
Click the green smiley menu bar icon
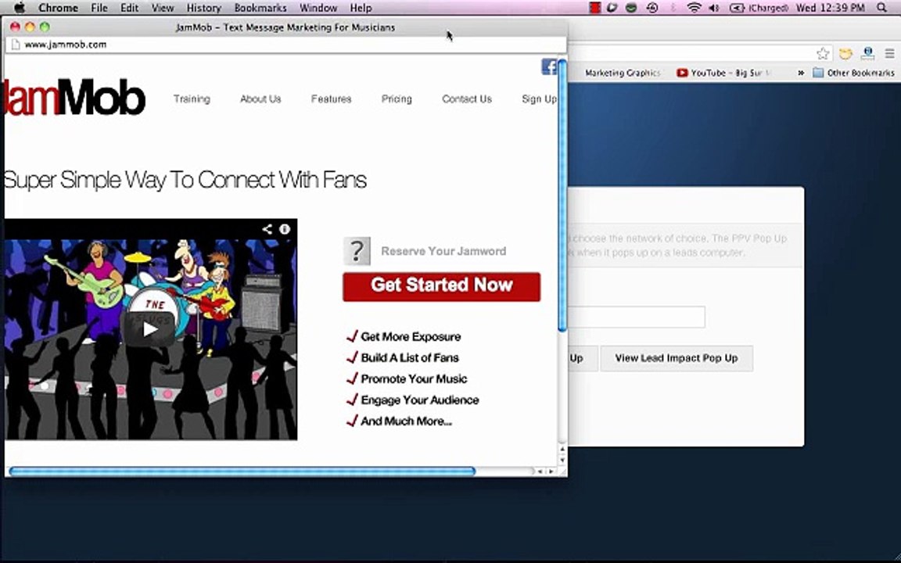(631, 8)
